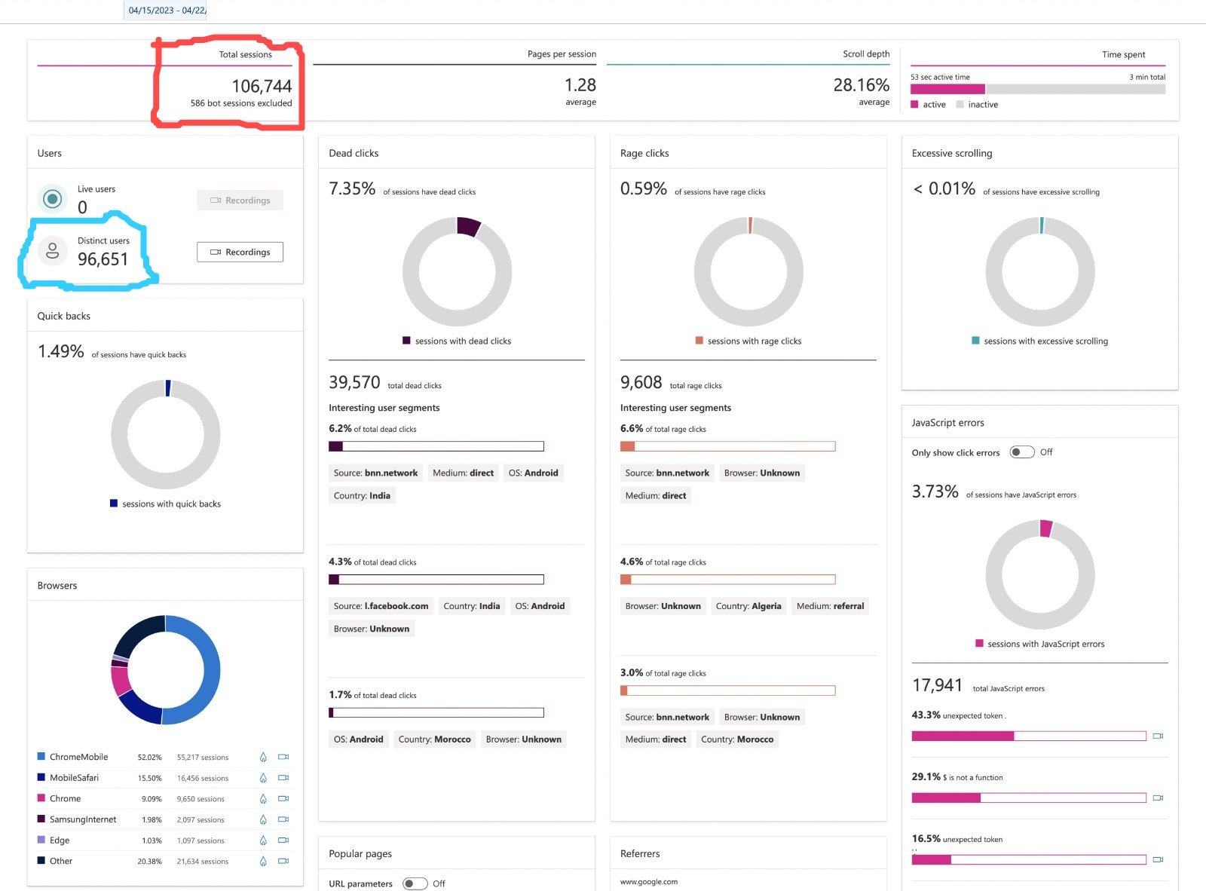Click the www.google.com referrer entry
The width and height of the screenshot is (1206, 891).
tap(649, 881)
